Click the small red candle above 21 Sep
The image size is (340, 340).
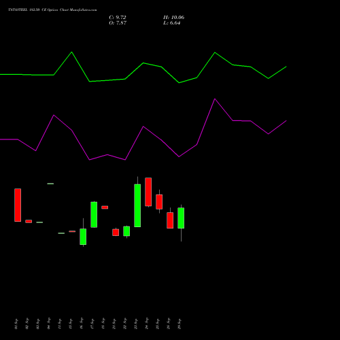pos(116,233)
